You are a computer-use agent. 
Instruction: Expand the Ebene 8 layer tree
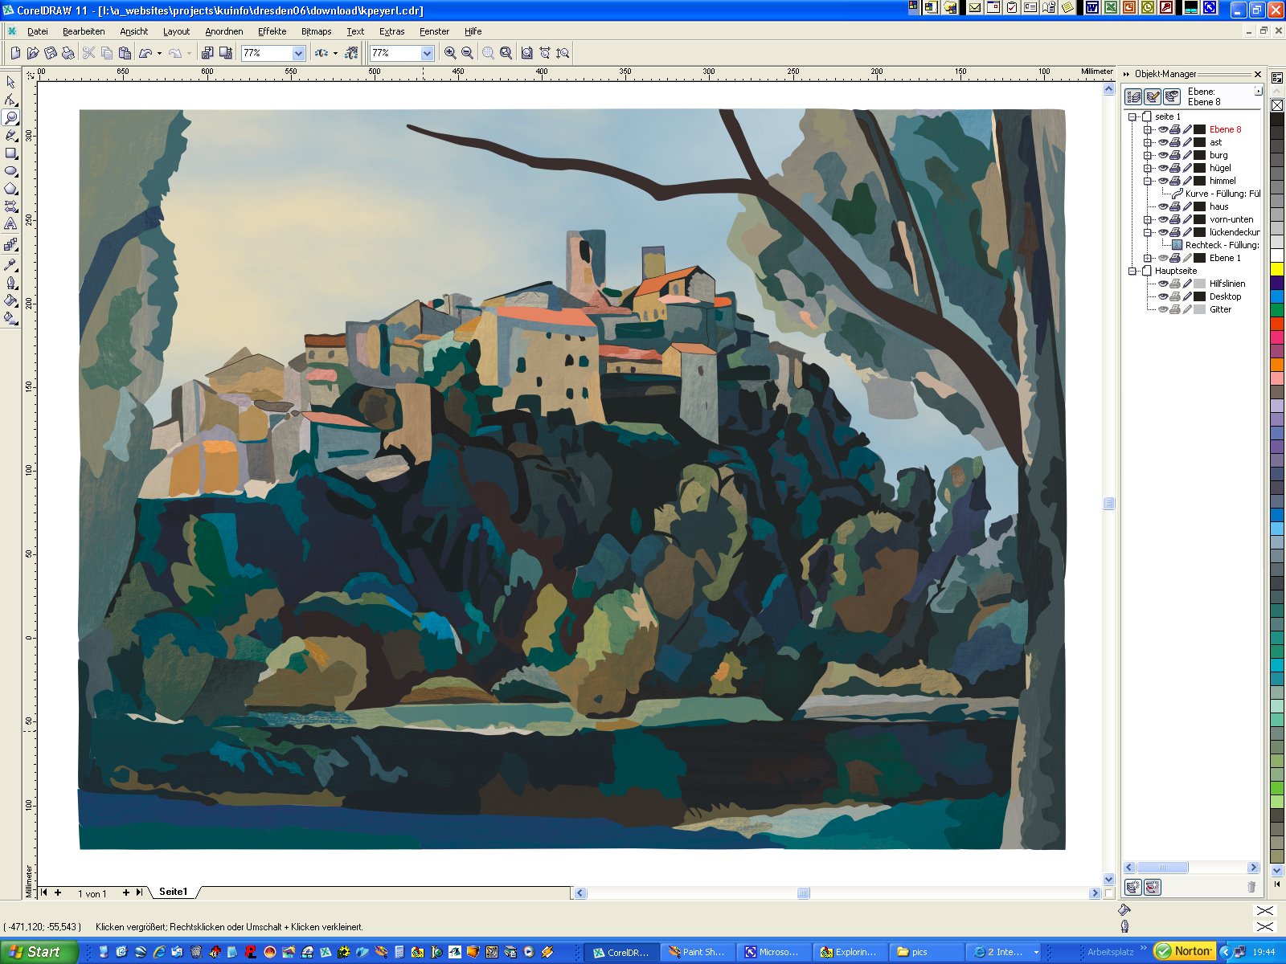(1148, 129)
